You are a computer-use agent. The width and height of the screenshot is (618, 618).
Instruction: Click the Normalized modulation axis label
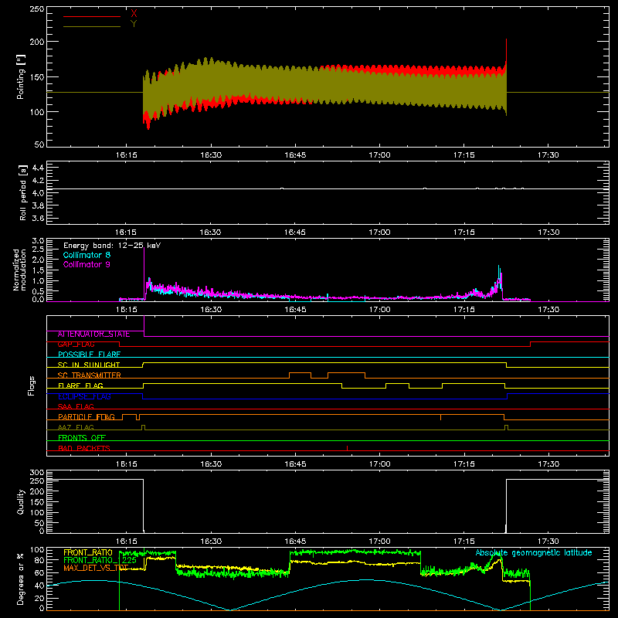click(x=20, y=270)
